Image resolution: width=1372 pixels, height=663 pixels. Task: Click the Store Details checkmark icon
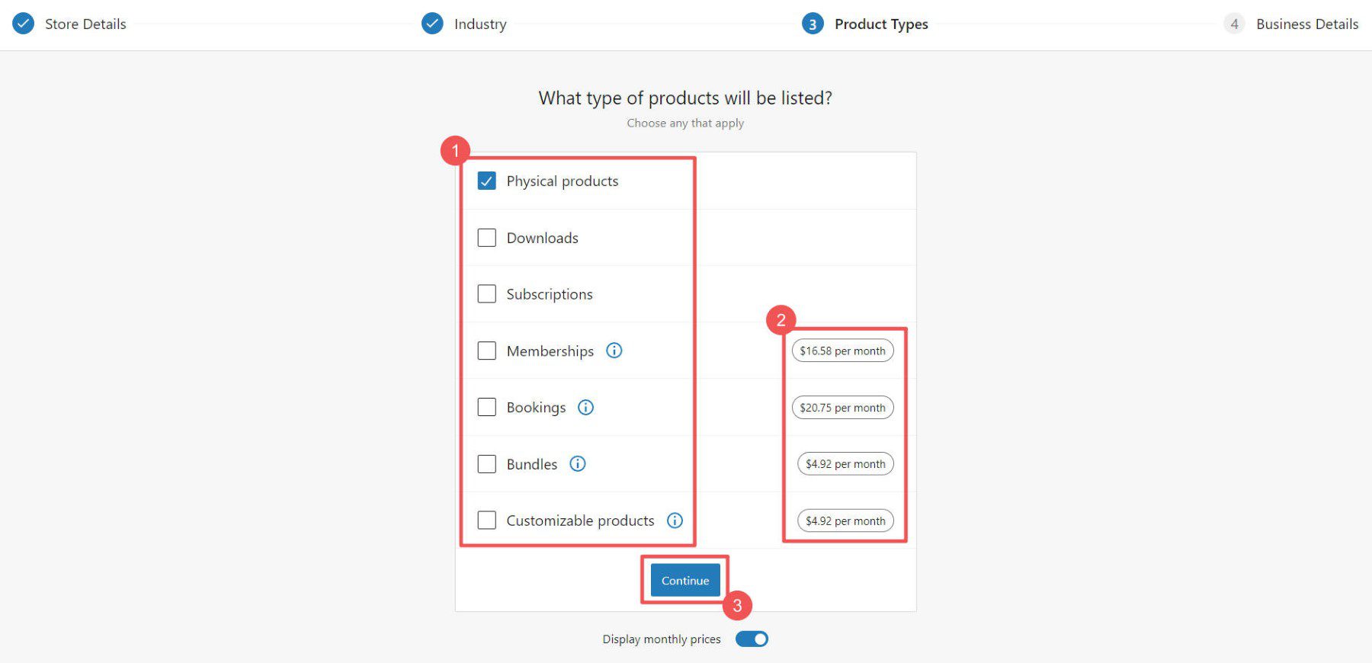(x=23, y=24)
